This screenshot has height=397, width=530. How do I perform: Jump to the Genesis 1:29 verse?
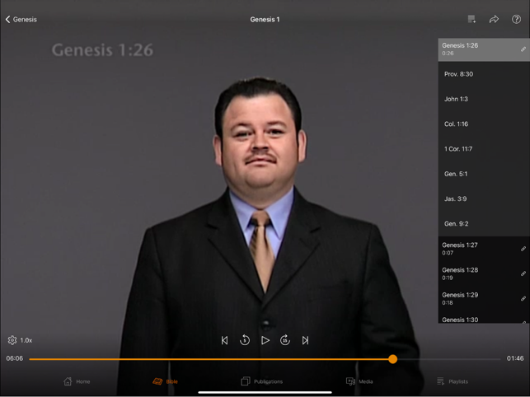coord(484,299)
